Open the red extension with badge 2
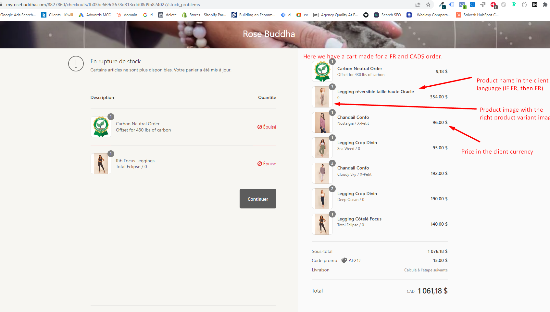The image size is (550, 312). [x=494, y=5]
